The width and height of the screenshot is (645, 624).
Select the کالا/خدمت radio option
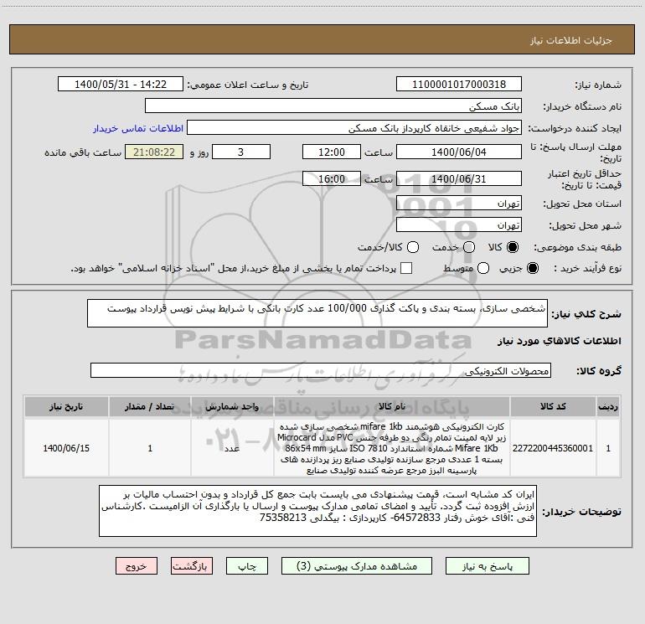click(413, 247)
